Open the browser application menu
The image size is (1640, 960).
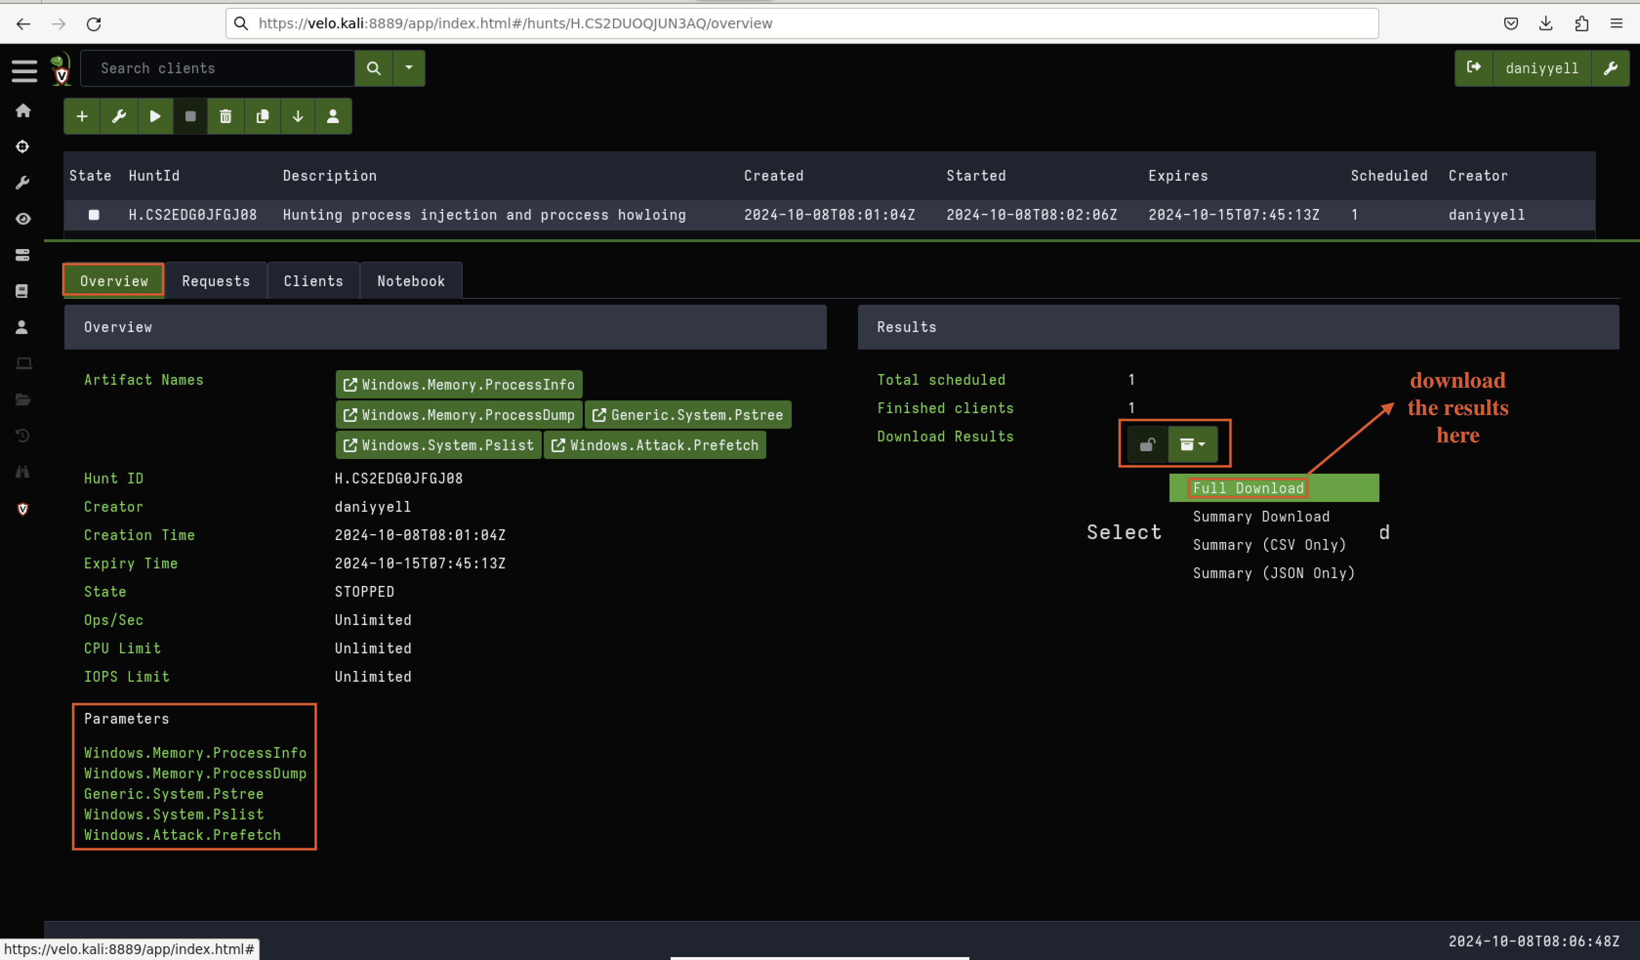coord(1617,24)
